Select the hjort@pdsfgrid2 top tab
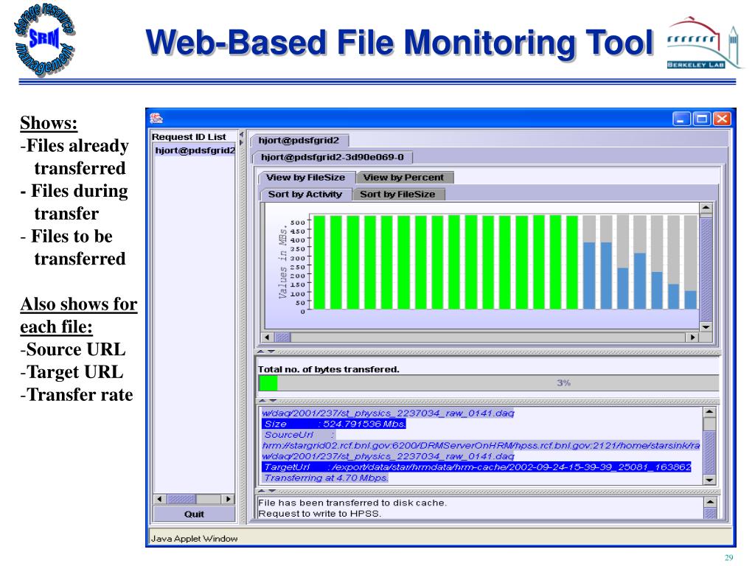Image resolution: width=755 pixels, height=566 pixels. click(x=299, y=141)
